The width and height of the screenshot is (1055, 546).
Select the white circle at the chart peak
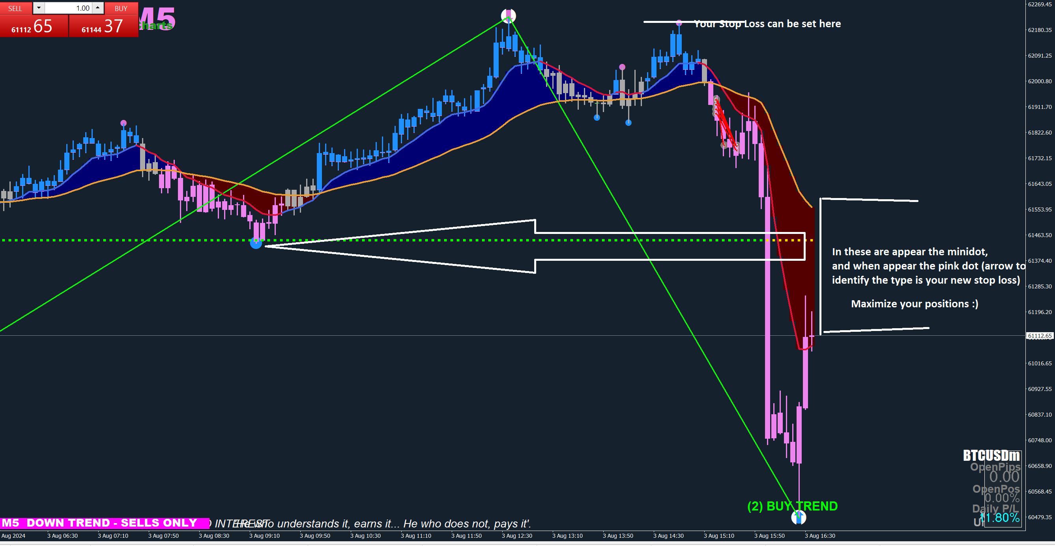tap(508, 16)
